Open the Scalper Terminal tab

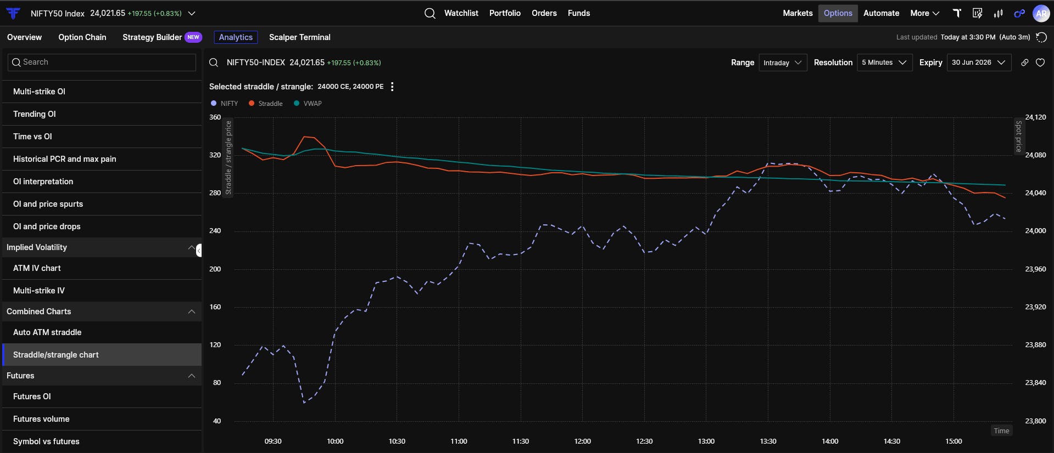point(300,37)
